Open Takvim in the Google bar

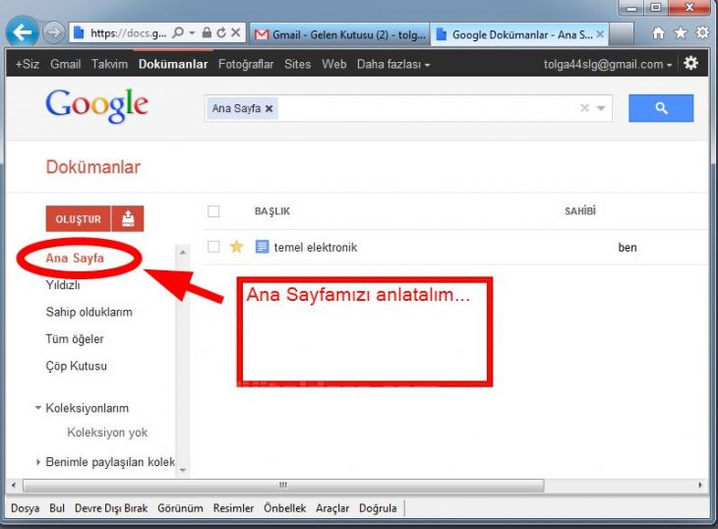[x=109, y=64]
